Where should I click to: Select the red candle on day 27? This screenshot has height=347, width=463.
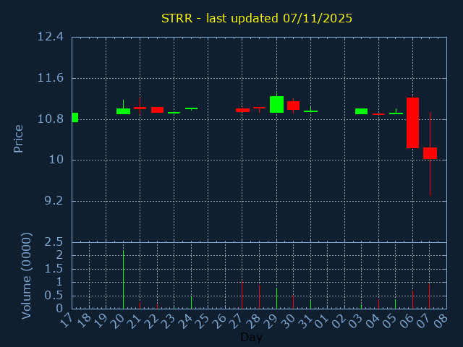click(x=242, y=110)
